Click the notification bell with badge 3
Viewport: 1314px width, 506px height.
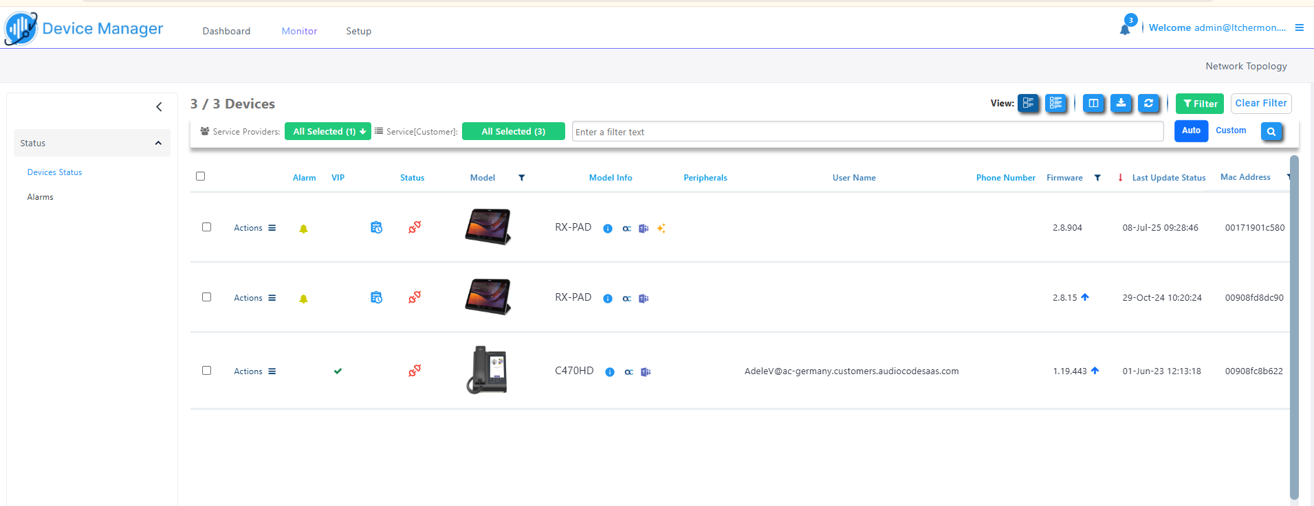tap(1125, 28)
